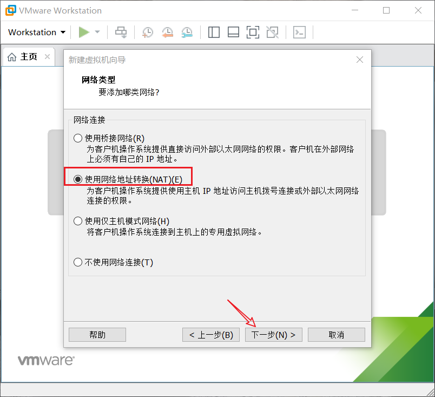Close the 主页 tab
The width and height of the screenshot is (435, 397).
48,57
